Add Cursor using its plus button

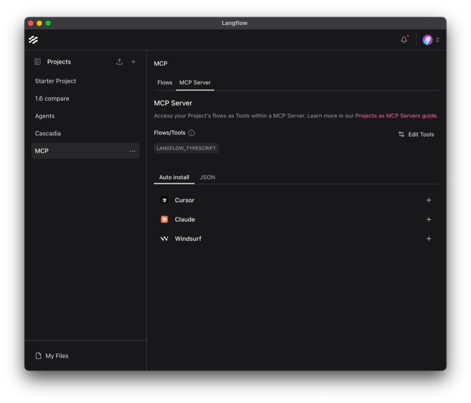tap(429, 200)
